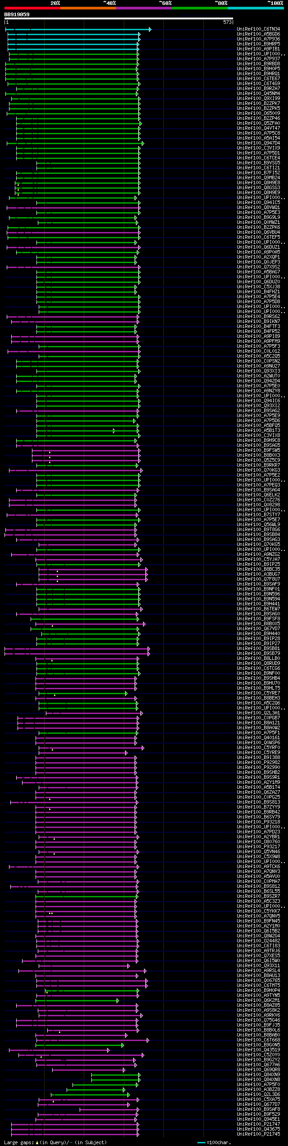Click label UniRef100_Q0MWZ1

point(258,223)
